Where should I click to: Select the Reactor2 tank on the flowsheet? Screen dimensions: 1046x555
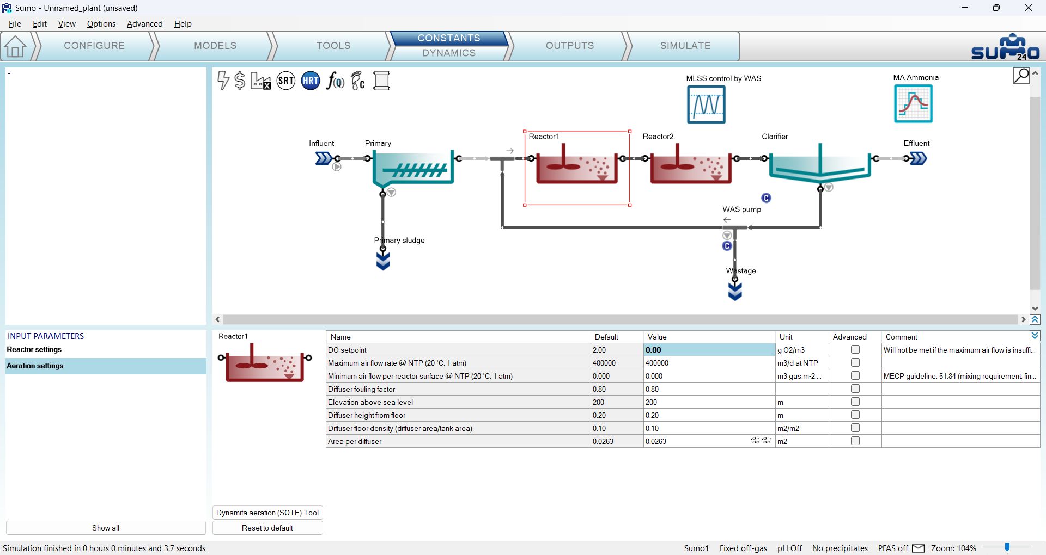click(x=691, y=163)
